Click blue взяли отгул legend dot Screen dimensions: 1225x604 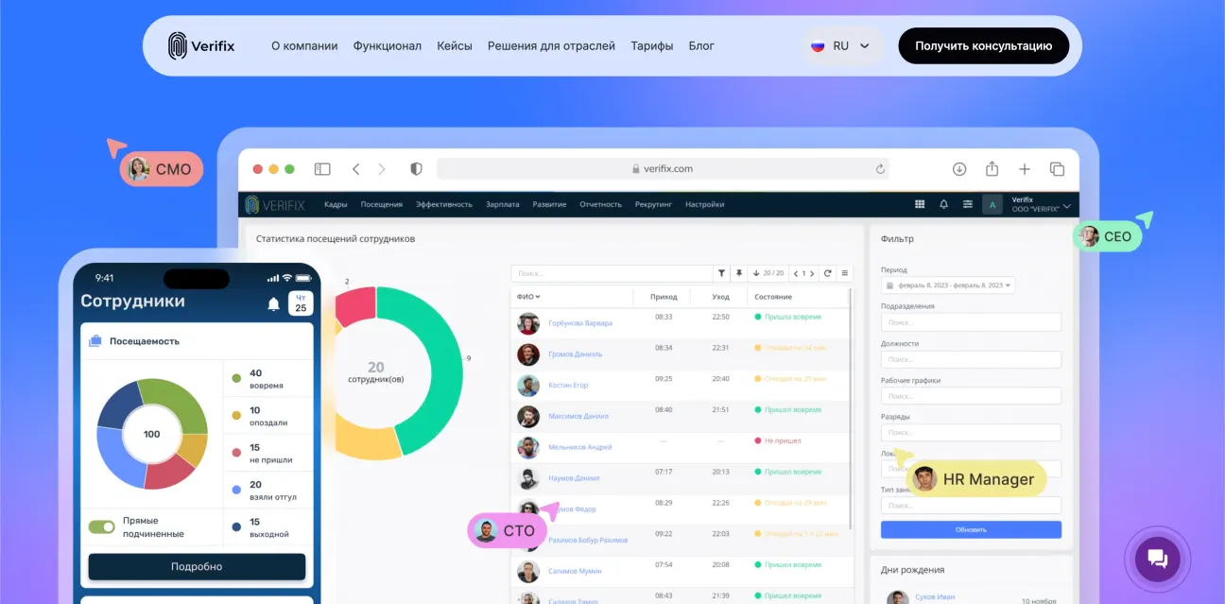coord(236,490)
